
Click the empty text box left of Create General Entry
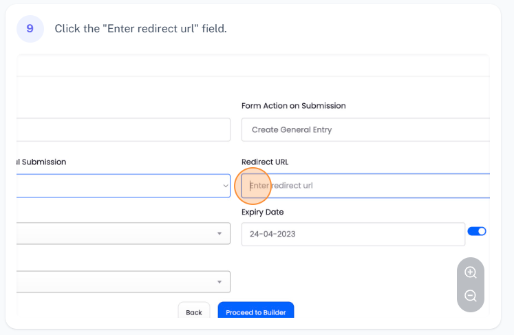(124, 129)
